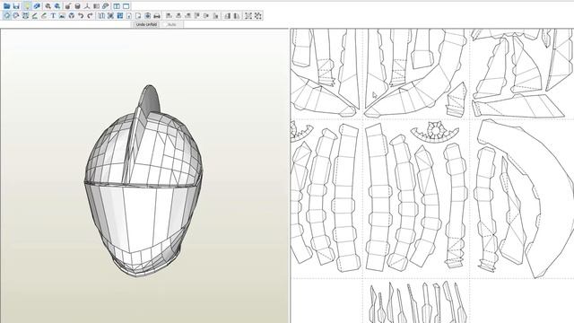Click the second flip/mirror parts icon
Image resolution: width=574 pixels, height=323 pixels.
pyautogui.click(x=237, y=16)
